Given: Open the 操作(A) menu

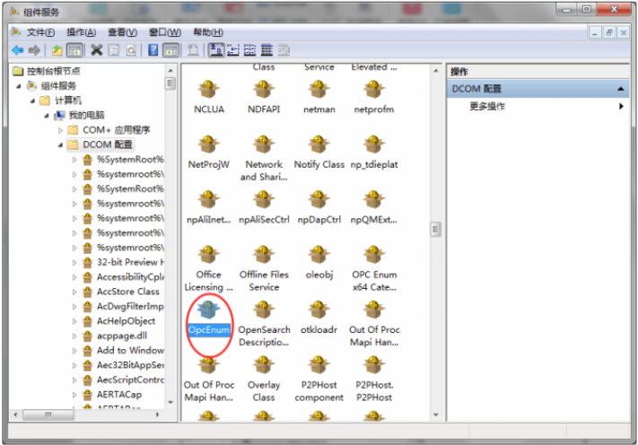Looking at the screenshot, I should [82, 32].
